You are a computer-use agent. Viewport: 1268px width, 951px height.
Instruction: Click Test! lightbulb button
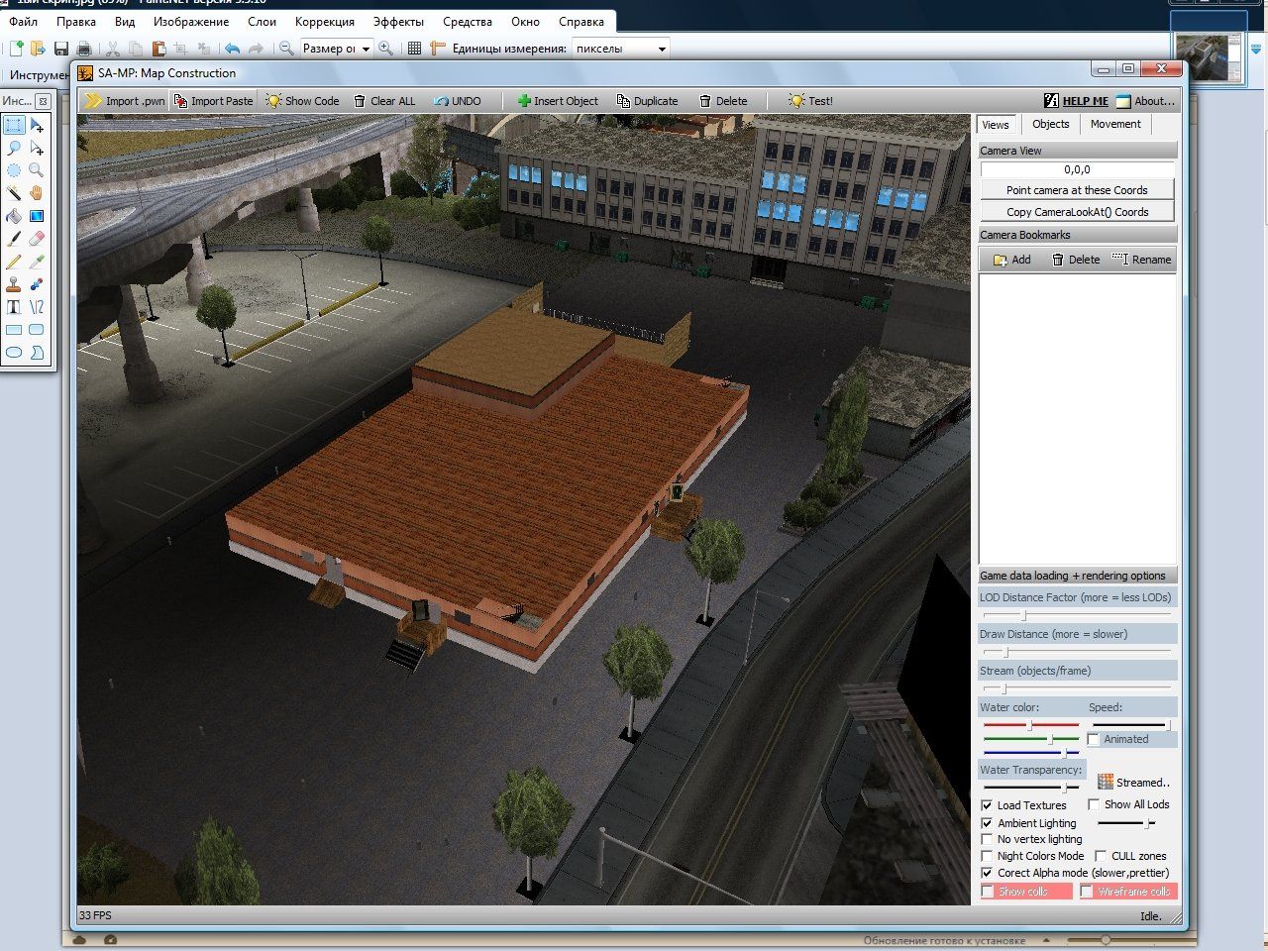[810, 101]
